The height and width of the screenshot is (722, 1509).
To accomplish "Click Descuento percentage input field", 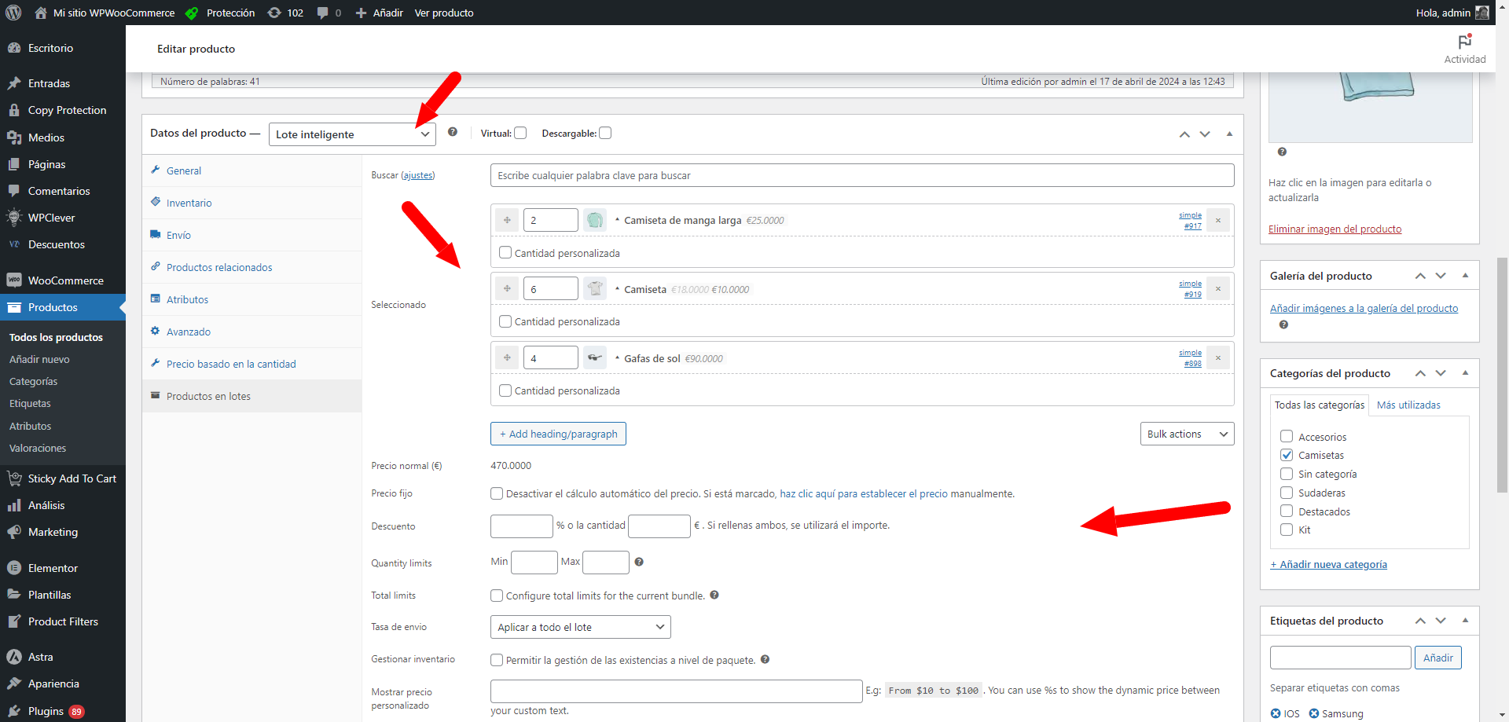I will [522, 526].
